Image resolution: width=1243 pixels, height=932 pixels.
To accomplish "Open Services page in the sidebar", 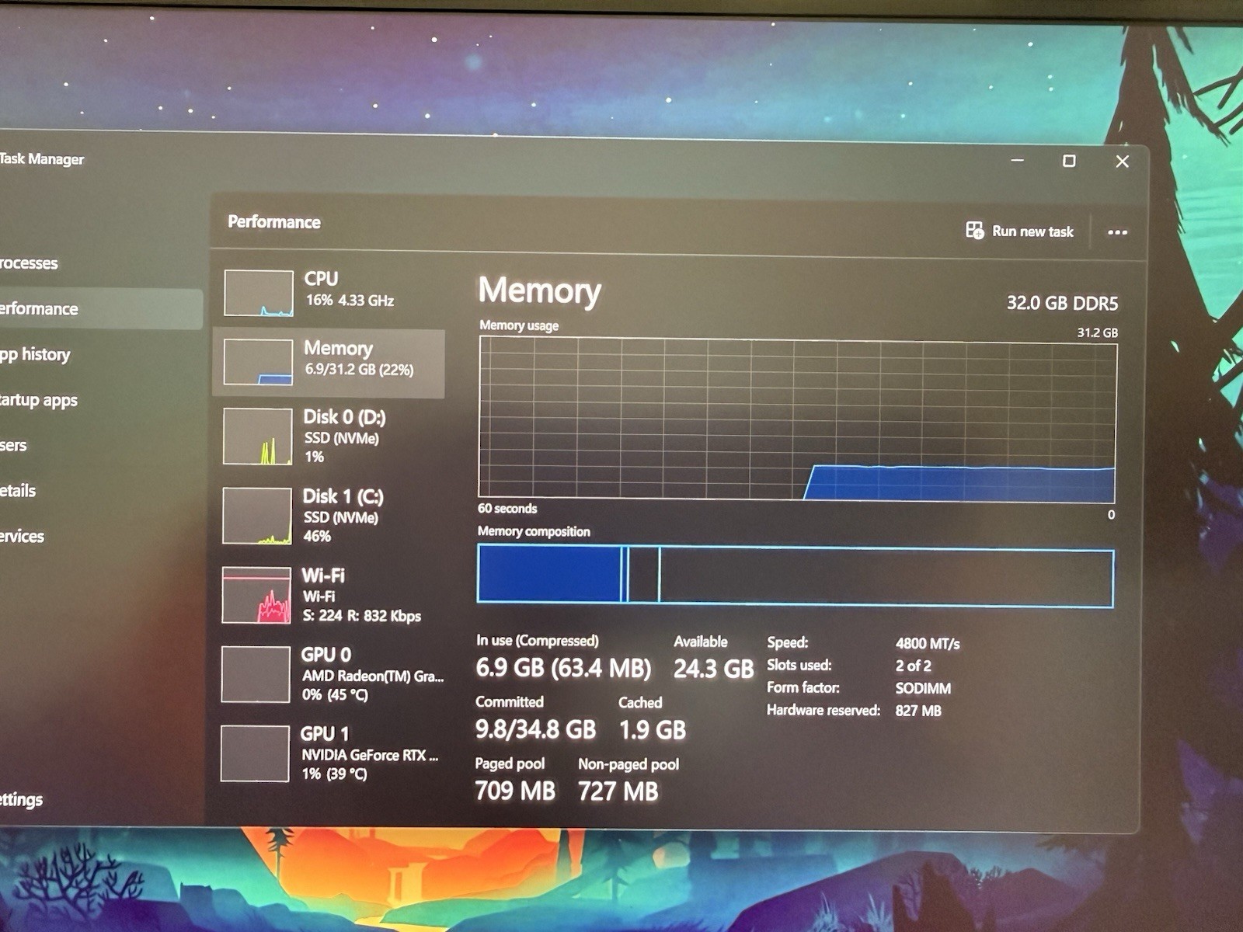I will pos(23,537).
